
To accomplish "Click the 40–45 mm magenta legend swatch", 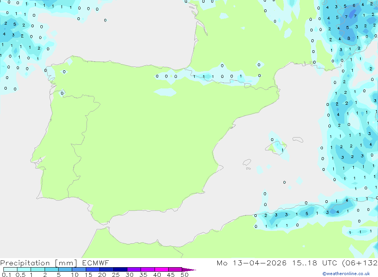I will (x=161, y=269).
